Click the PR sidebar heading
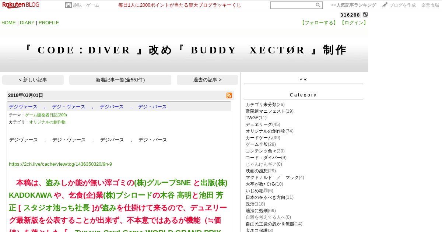Image resolution: width=442 pixels, height=232 pixels. [303, 80]
